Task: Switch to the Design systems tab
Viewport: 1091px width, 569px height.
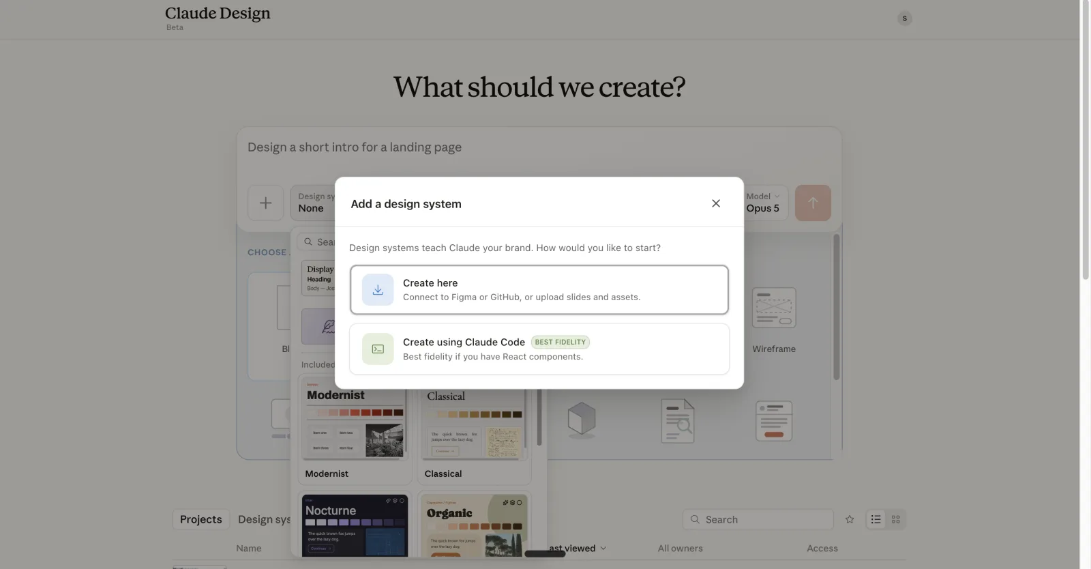Action: coord(265,519)
